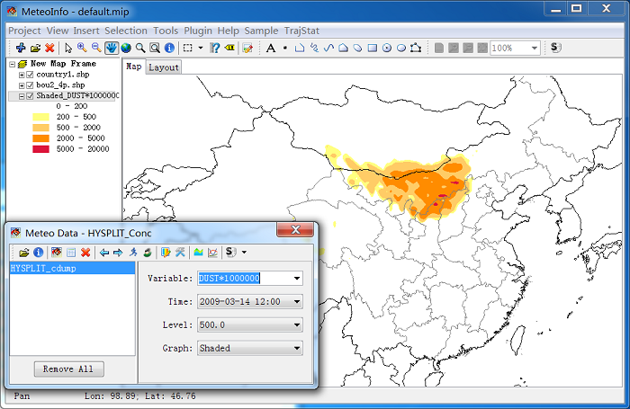This screenshot has width=630, height=409.
Task: Click the Zoom In magnifier tool
Action: (x=82, y=48)
